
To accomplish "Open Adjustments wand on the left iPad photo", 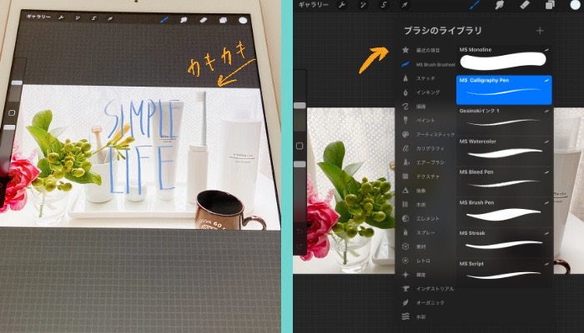I will [x=78, y=17].
